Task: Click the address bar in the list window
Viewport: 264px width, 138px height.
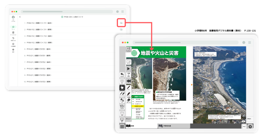Action: tap(67, 12)
